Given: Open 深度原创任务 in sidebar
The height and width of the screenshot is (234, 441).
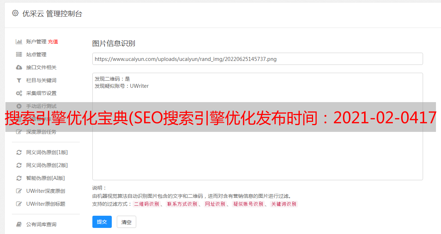Looking at the screenshot, I should (x=41, y=132).
